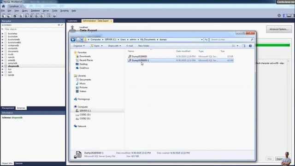Click the Open toolbar button
This screenshot has width=295, height=166.
click(95, 46)
